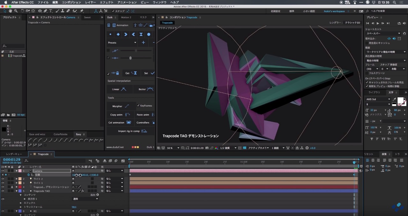Toggle the スナップ snapping checkbox
This screenshot has height=216, width=408.
click(113, 11)
